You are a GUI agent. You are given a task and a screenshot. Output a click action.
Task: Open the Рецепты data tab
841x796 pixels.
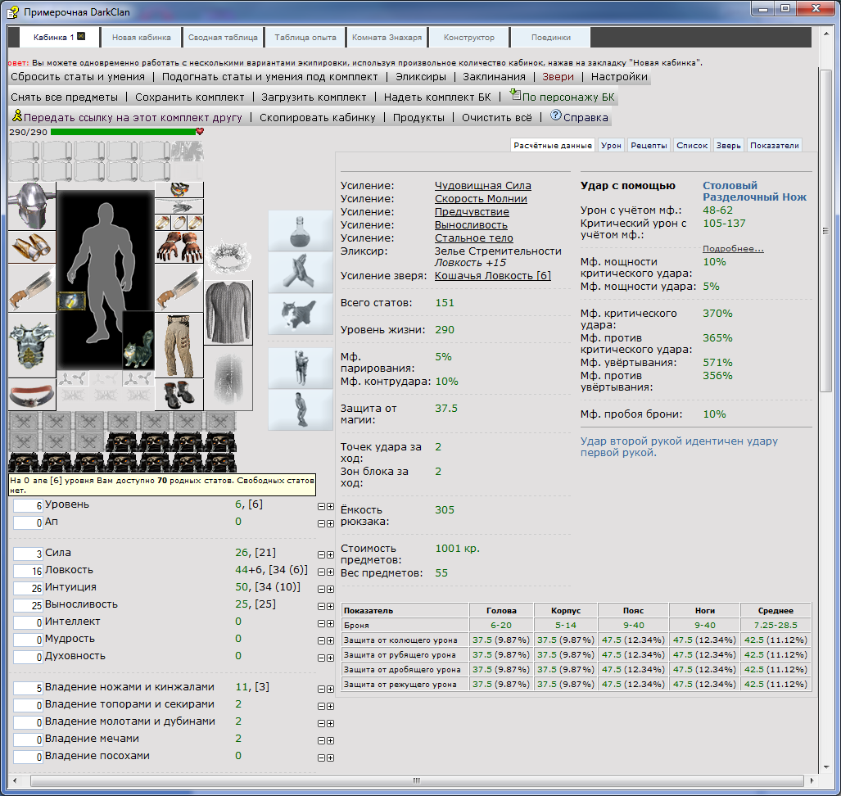[x=649, y=145]
